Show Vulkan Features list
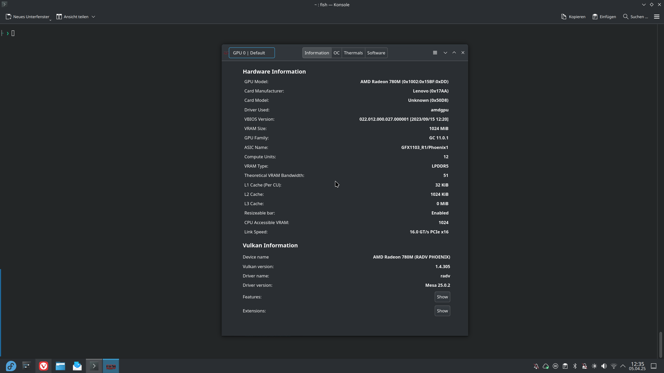 coord(442,297)
